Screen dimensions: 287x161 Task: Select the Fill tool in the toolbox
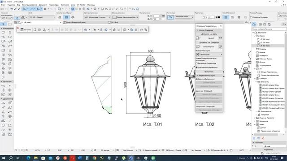(3, 121)
